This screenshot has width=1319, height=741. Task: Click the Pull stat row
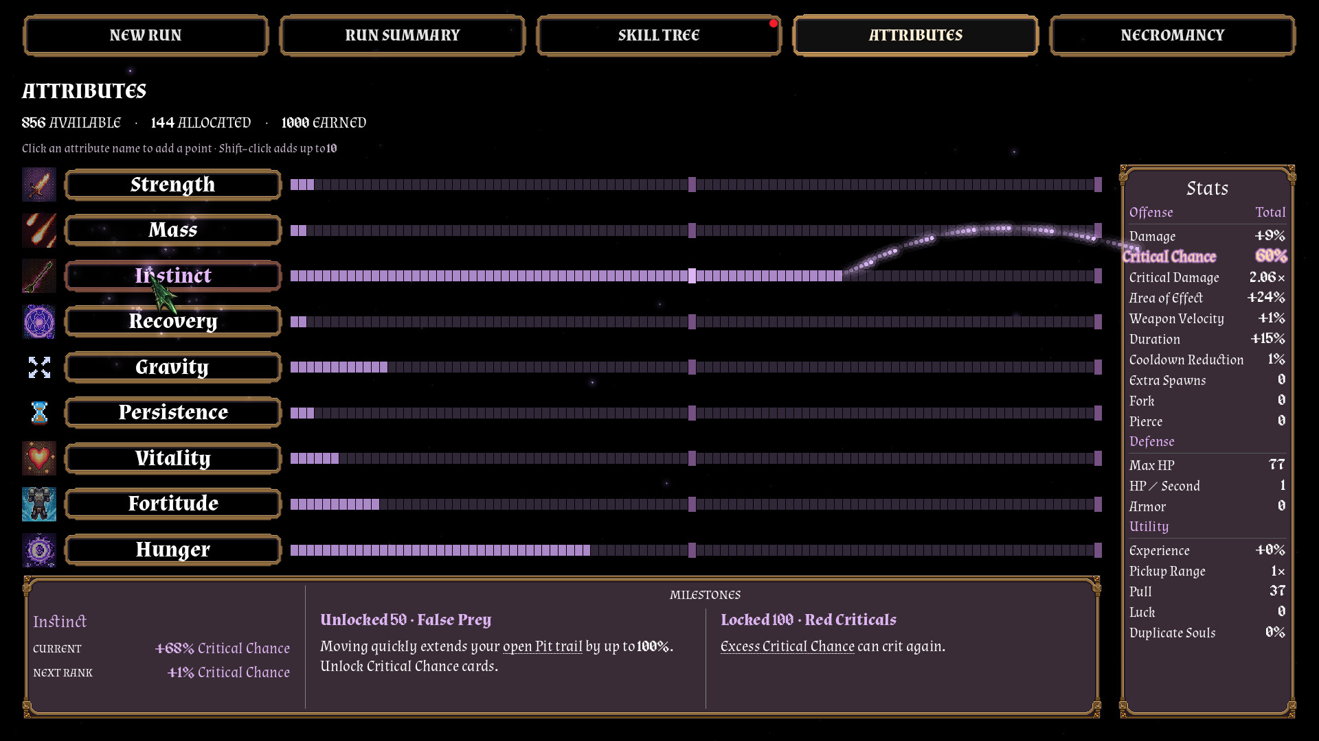(x=1207, y=591)
